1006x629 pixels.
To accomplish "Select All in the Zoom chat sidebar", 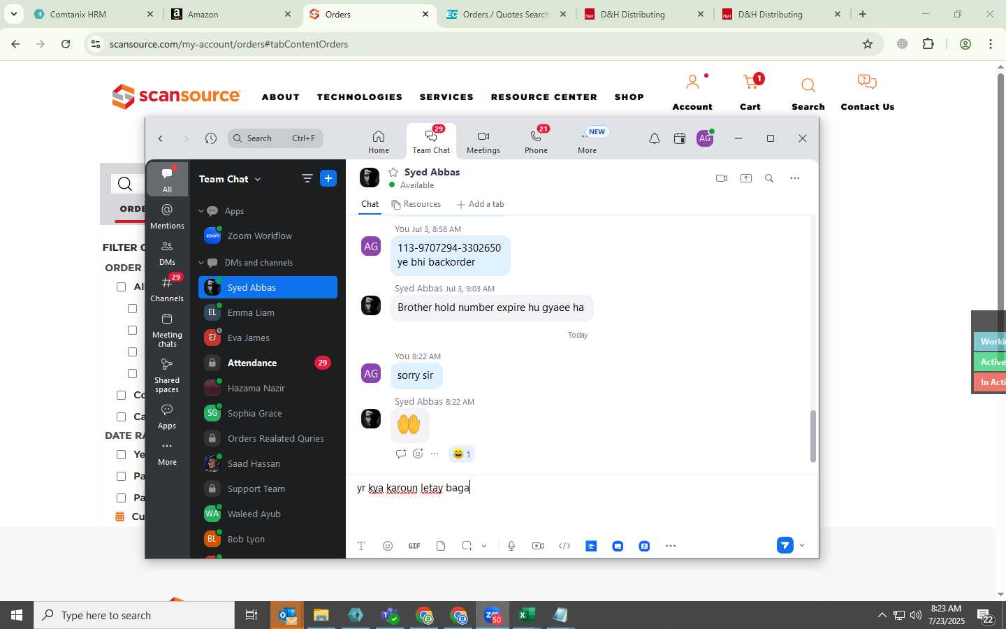I will (x=167, y=179).
